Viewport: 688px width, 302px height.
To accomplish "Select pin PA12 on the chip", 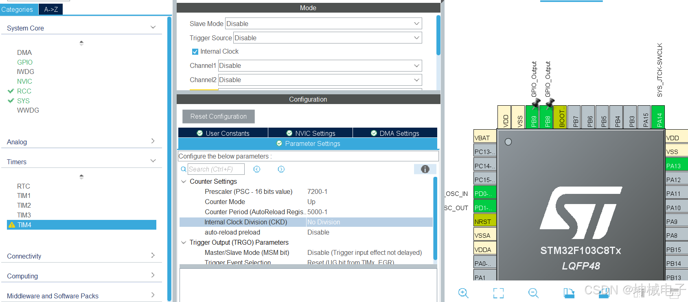I will pos(676,178).
